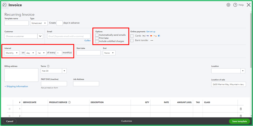Open the Net 30 terms dropdown
Image resolution: width=253 pixels, height=126 pixels.
pyautogui.click(x=54, y=71)
